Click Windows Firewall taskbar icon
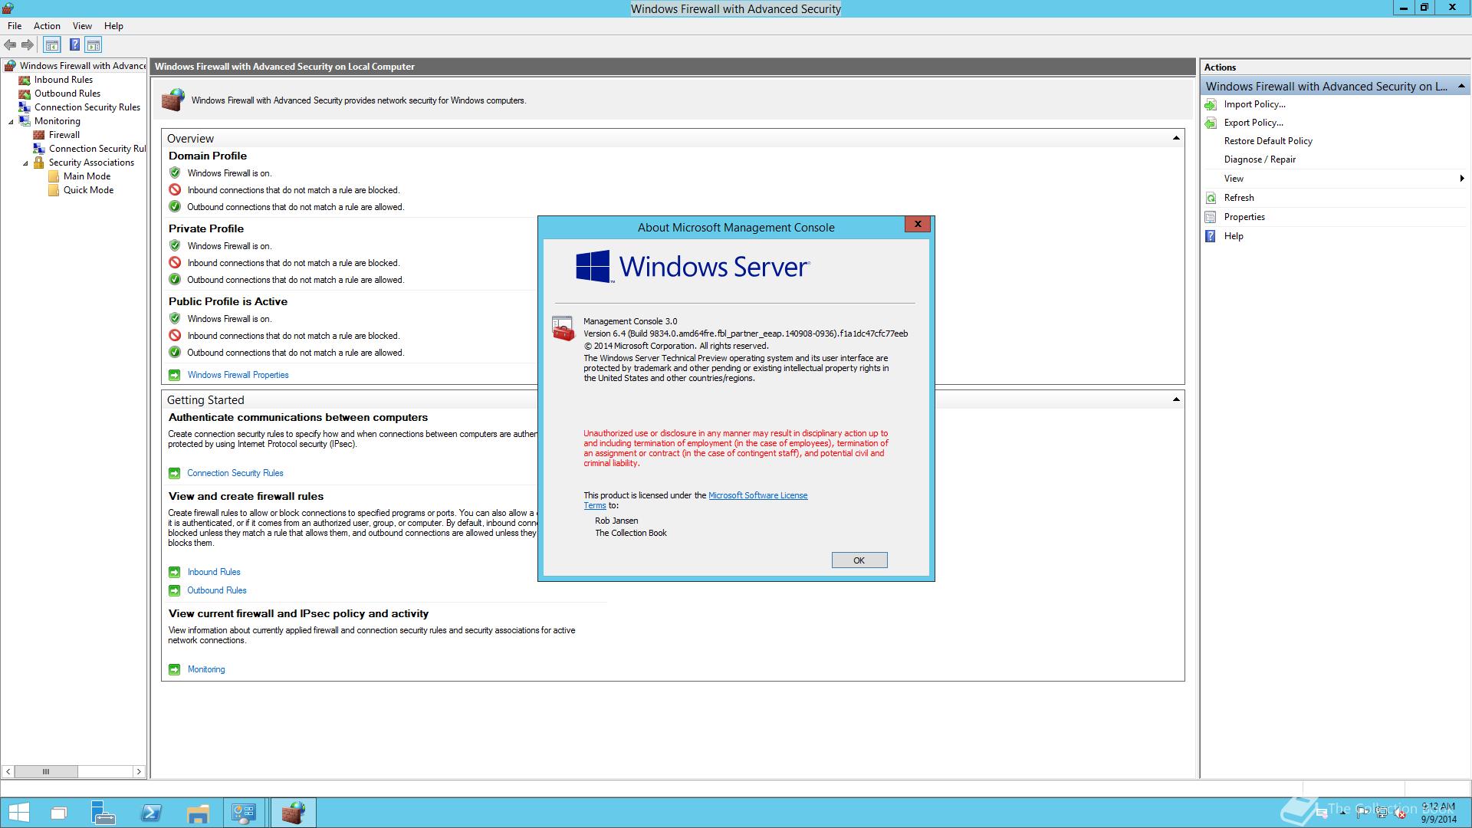The image size is (1472, 828). click(293, 813)
